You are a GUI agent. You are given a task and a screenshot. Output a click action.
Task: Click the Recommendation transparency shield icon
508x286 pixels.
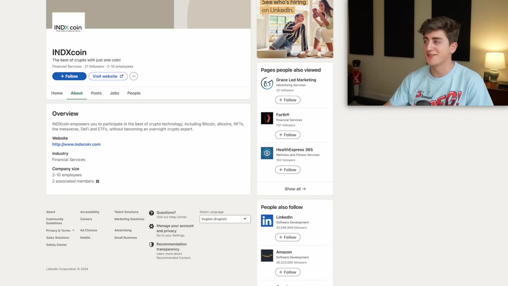click(x=151, y=245)
